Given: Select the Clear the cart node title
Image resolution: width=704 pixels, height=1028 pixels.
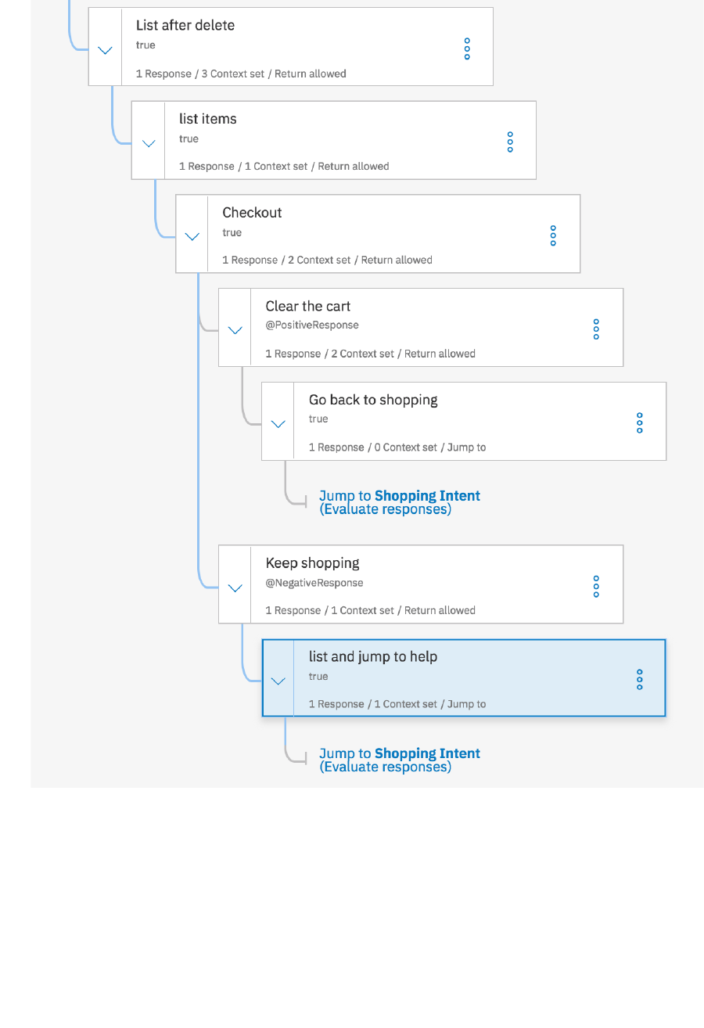Looking at the screenshot, I should pyautogui.click(x=307, y=306).
